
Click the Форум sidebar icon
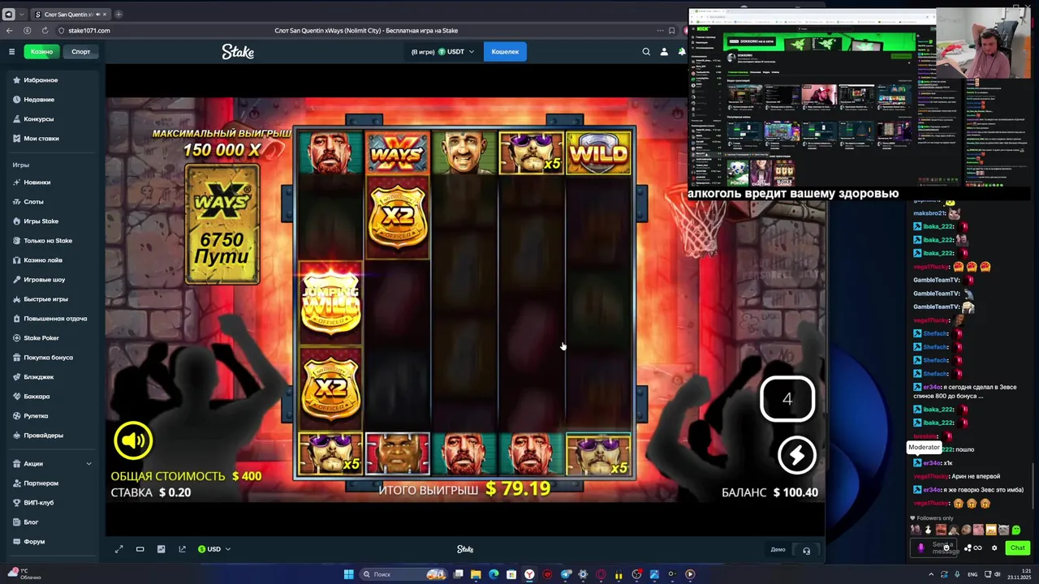point(16,542)
